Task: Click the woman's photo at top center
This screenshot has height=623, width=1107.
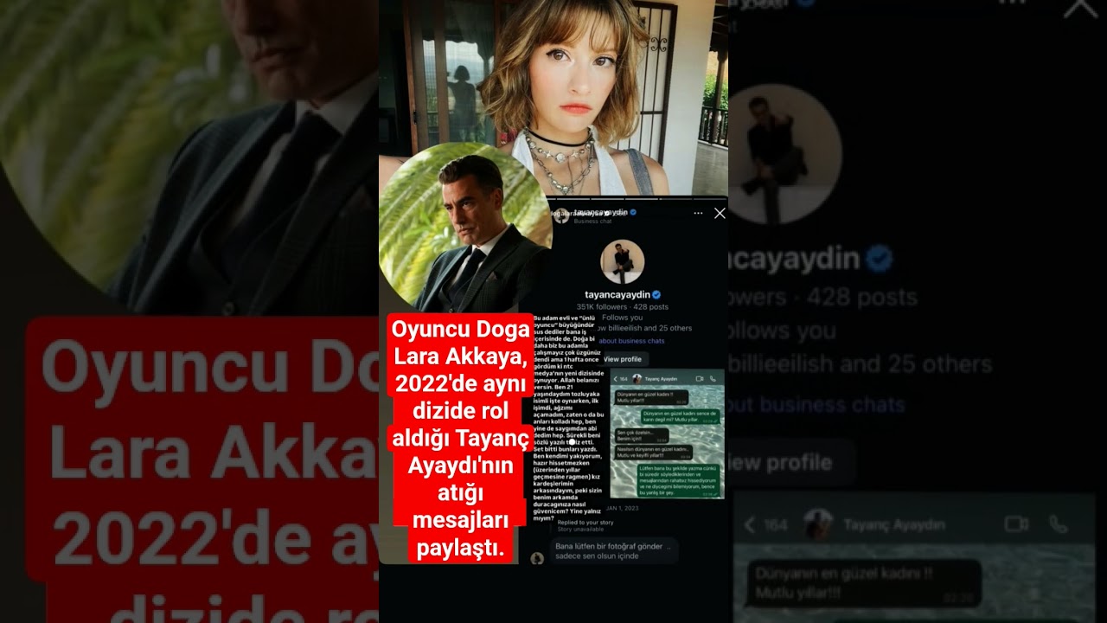Action: click(x=553, y=97)
